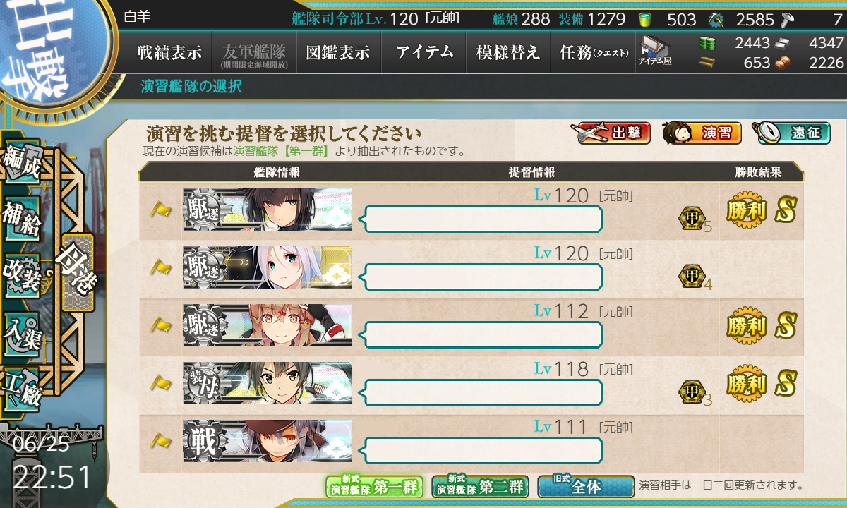The width and height of the screenshot is (847, 508).
Task: Select the 演習 practice mode button
Action: coord(702,133)
